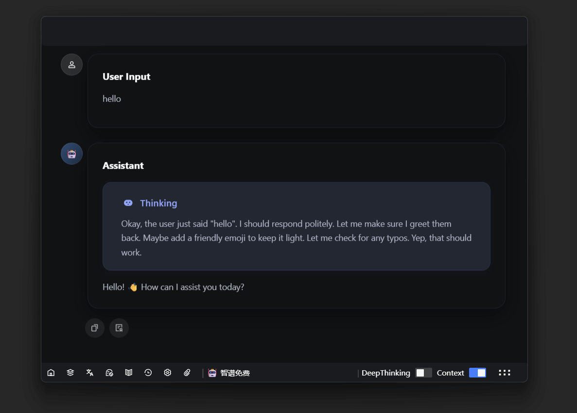Image resolution: width=577 pixels, height=413 pixels.
Task: Expand the six-dot grid menu
Action: (505, 373)
